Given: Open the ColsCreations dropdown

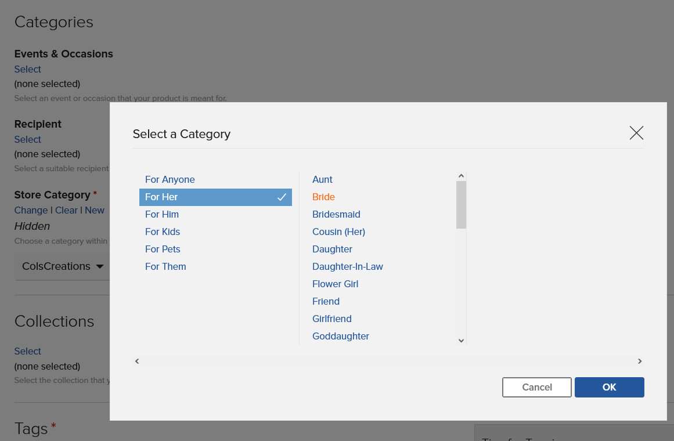Looking at the screenshot, I should 63,266.
